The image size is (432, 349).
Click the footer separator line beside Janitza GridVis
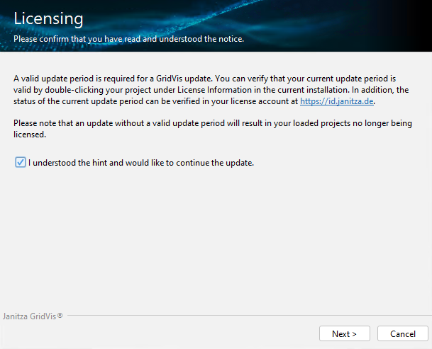point(248,316)
